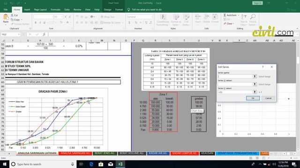Click cell value 57.95 in gradasi column
This screenshot has width=300, height=168.
(199, 118)
